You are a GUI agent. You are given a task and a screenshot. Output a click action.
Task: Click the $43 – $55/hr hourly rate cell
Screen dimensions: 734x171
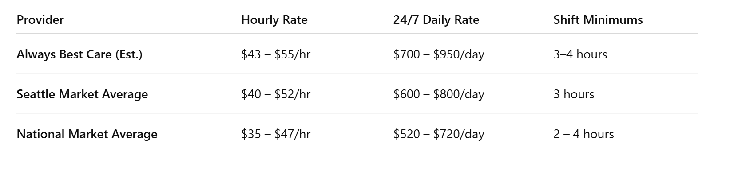pyautogui.click(x=276, y=54)
